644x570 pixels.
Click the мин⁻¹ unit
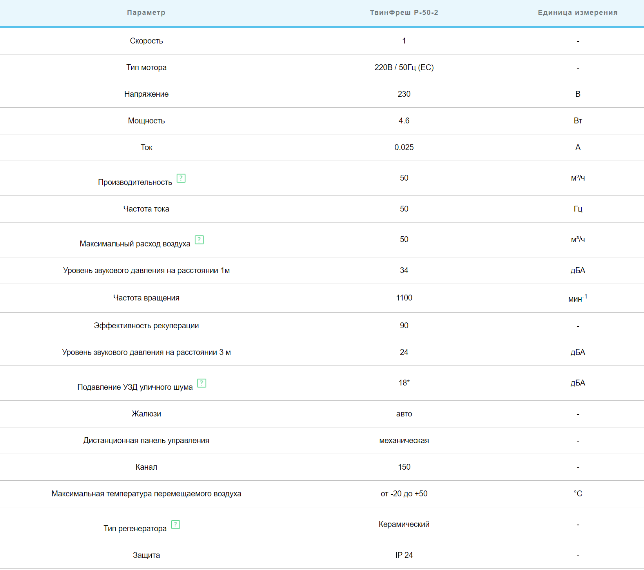[578, 298]
